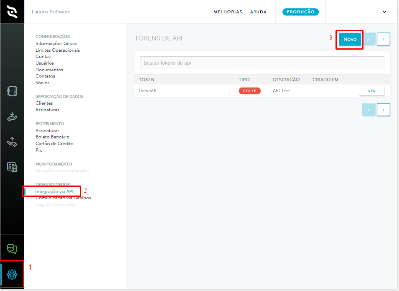This screenshot has width=399, height=291.
Task: Go to next page at top
Action: (384, 39)
